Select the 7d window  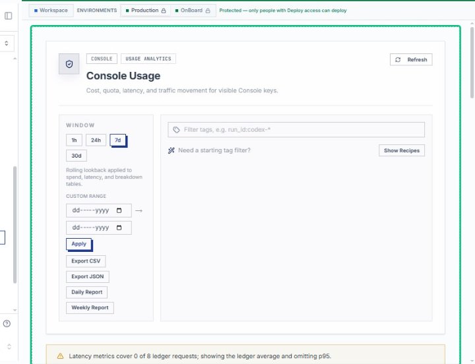click(x=118, y=140)
